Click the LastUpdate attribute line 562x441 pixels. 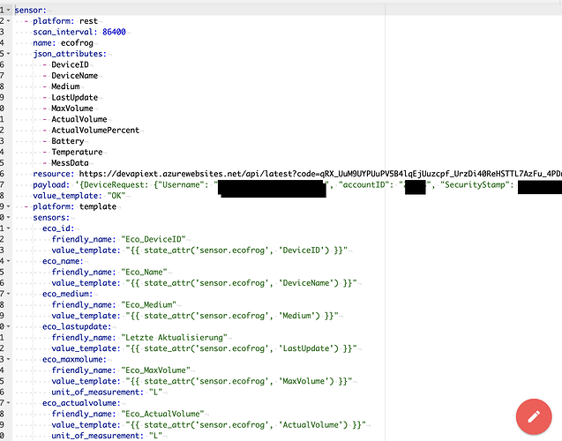[x=74, y=97]
